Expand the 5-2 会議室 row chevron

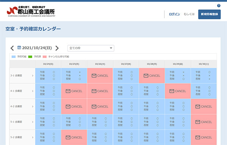coord(33,137)
